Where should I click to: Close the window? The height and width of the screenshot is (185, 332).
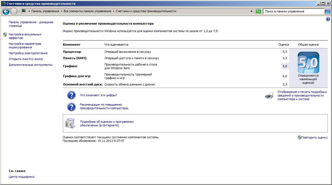328,4
